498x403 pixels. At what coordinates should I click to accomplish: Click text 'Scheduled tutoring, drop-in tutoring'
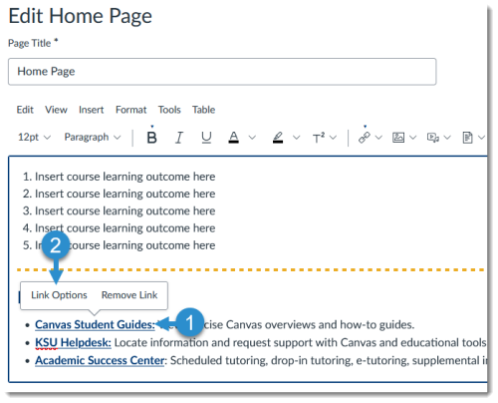(x=262, y=360)
